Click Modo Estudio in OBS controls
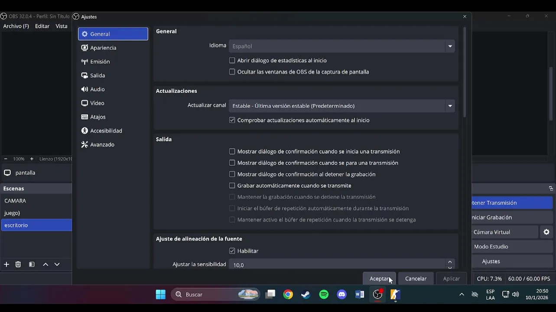The height and width of the screenshot is (312, 556). tap(512, 247)
